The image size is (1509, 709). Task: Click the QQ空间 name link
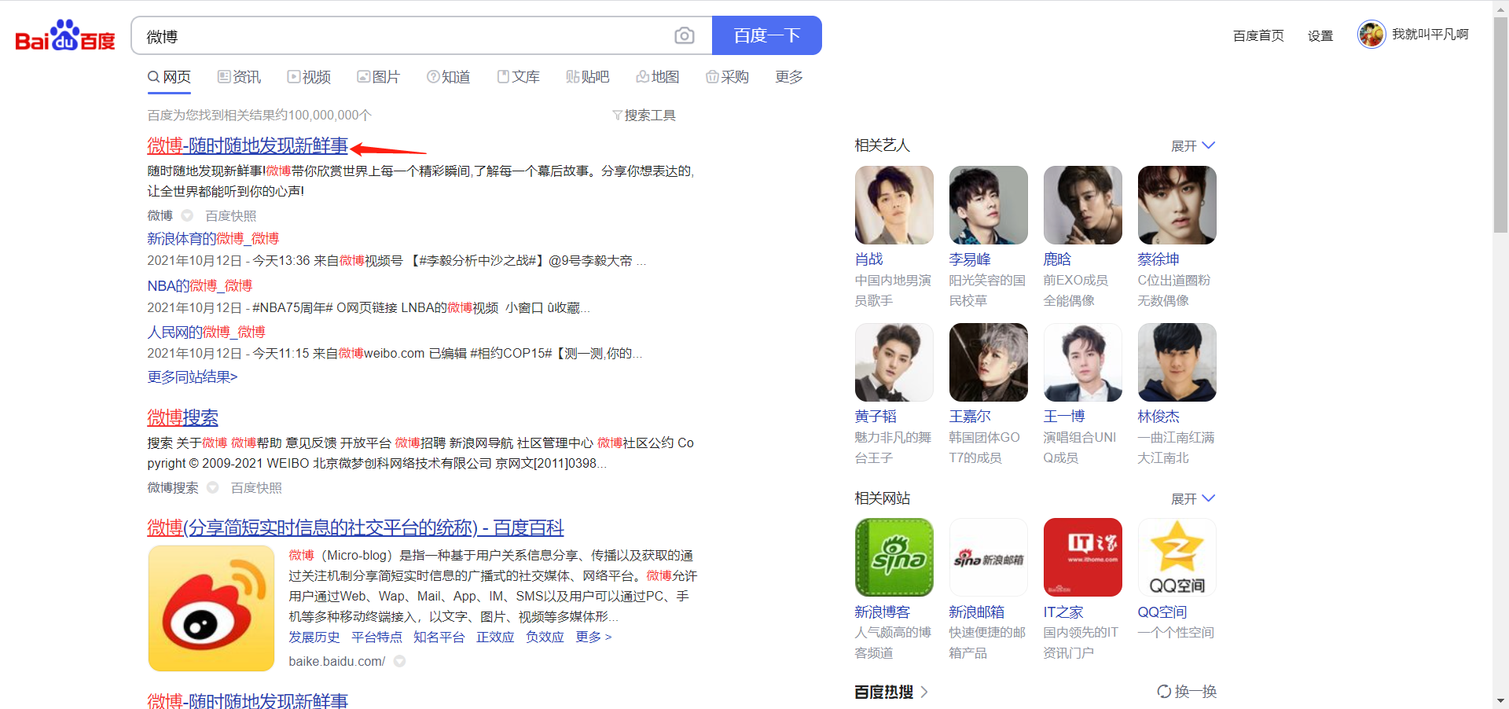(1162, 612)
